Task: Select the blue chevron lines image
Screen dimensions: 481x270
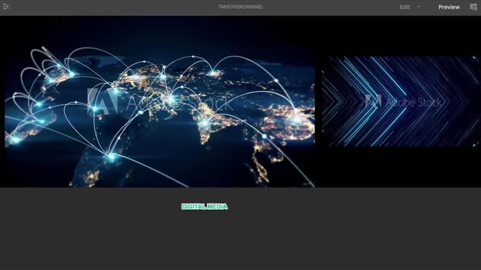Action: 401,101
